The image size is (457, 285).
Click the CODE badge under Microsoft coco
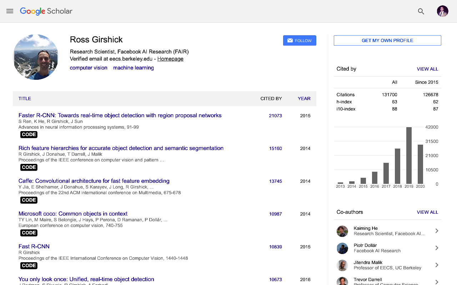click(29, 233)
